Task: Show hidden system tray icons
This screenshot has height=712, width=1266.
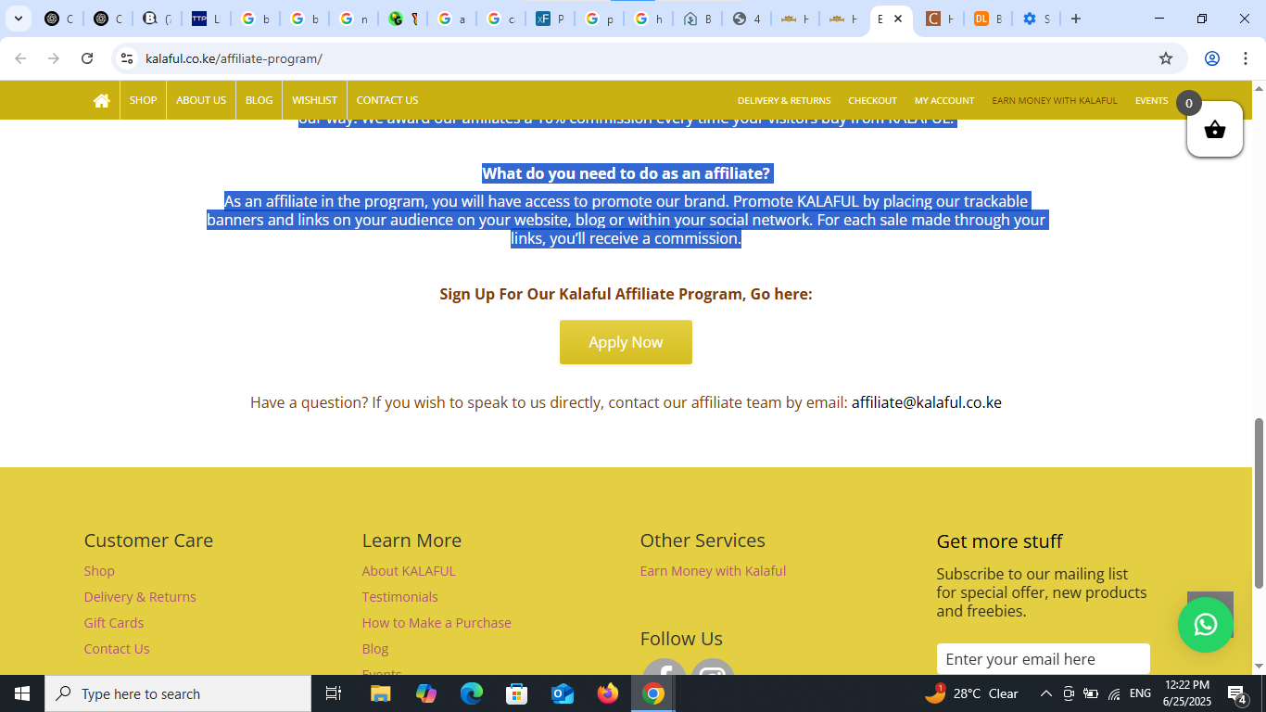Action: 1045,693
